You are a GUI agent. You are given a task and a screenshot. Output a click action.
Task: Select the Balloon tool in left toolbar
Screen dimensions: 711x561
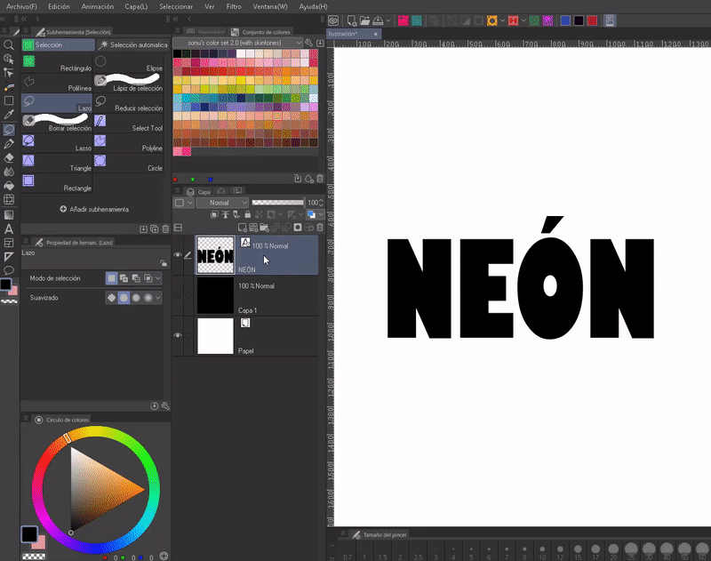click(9, 271)
